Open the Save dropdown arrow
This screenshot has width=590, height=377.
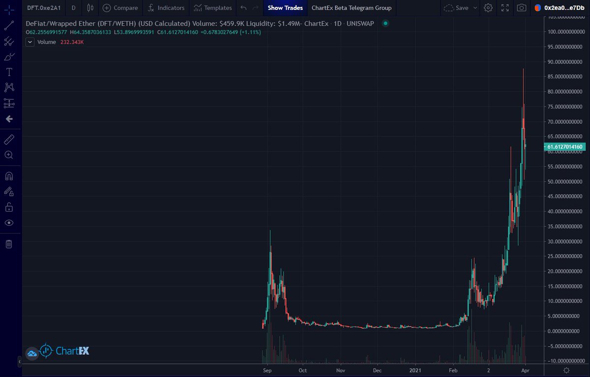click(x=475, y=8)
